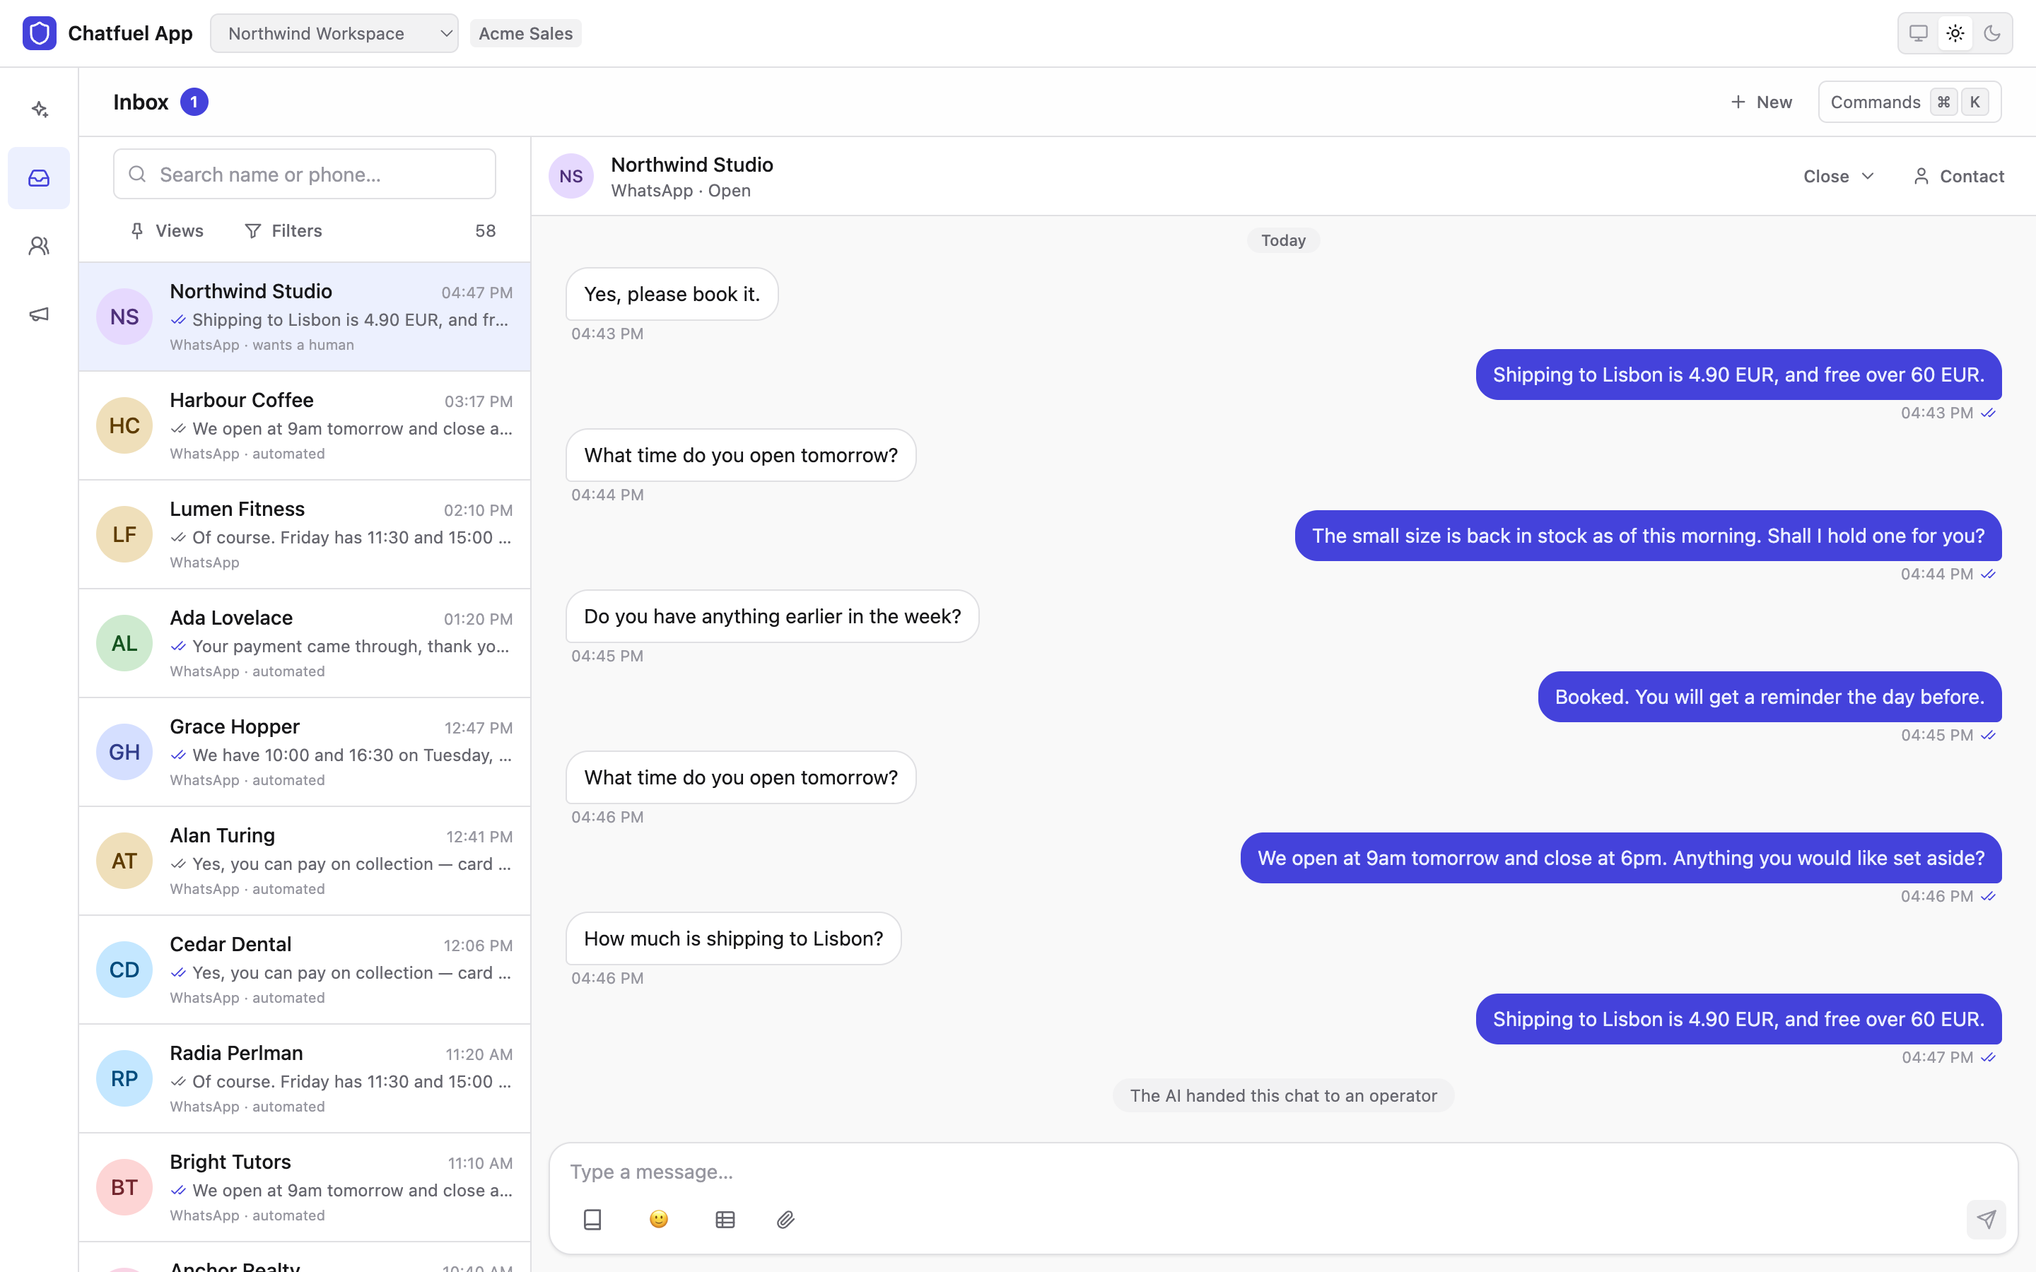
Task: Open the Filters menu
Action: tap(283, 230)
